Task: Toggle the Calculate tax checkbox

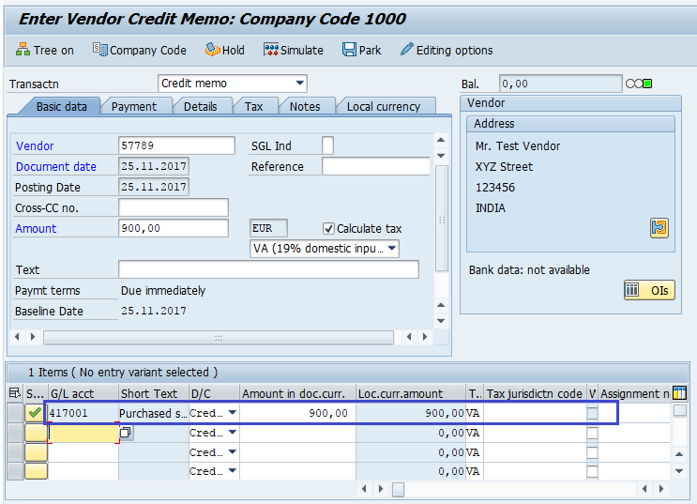Action: coord(328,229)
